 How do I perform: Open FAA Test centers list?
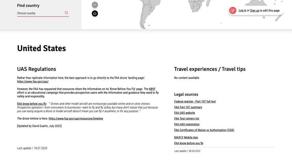tap(187, 118)
